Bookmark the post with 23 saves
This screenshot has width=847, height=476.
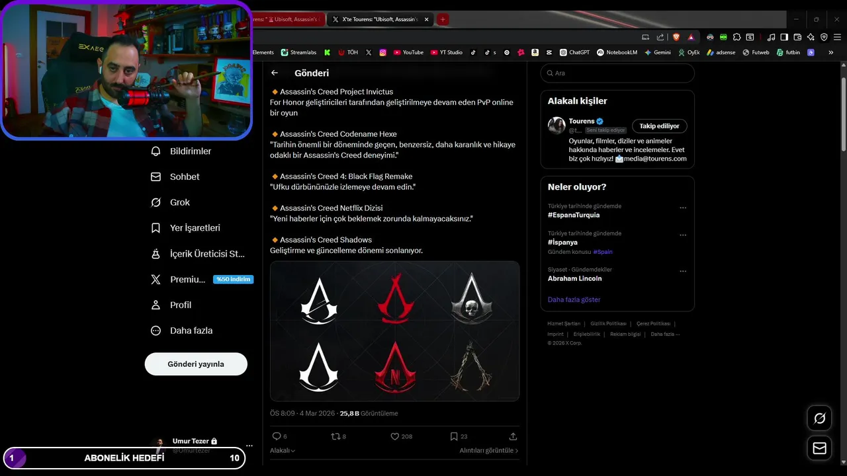(459, 436)
